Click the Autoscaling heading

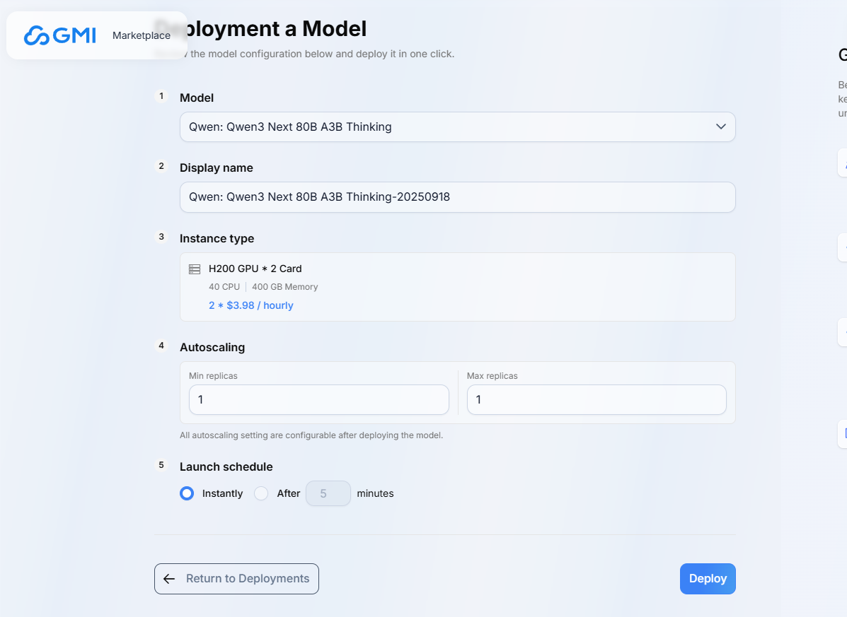(212, 347)
